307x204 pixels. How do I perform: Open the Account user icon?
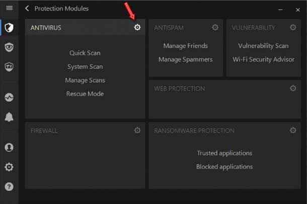point(9,148)
